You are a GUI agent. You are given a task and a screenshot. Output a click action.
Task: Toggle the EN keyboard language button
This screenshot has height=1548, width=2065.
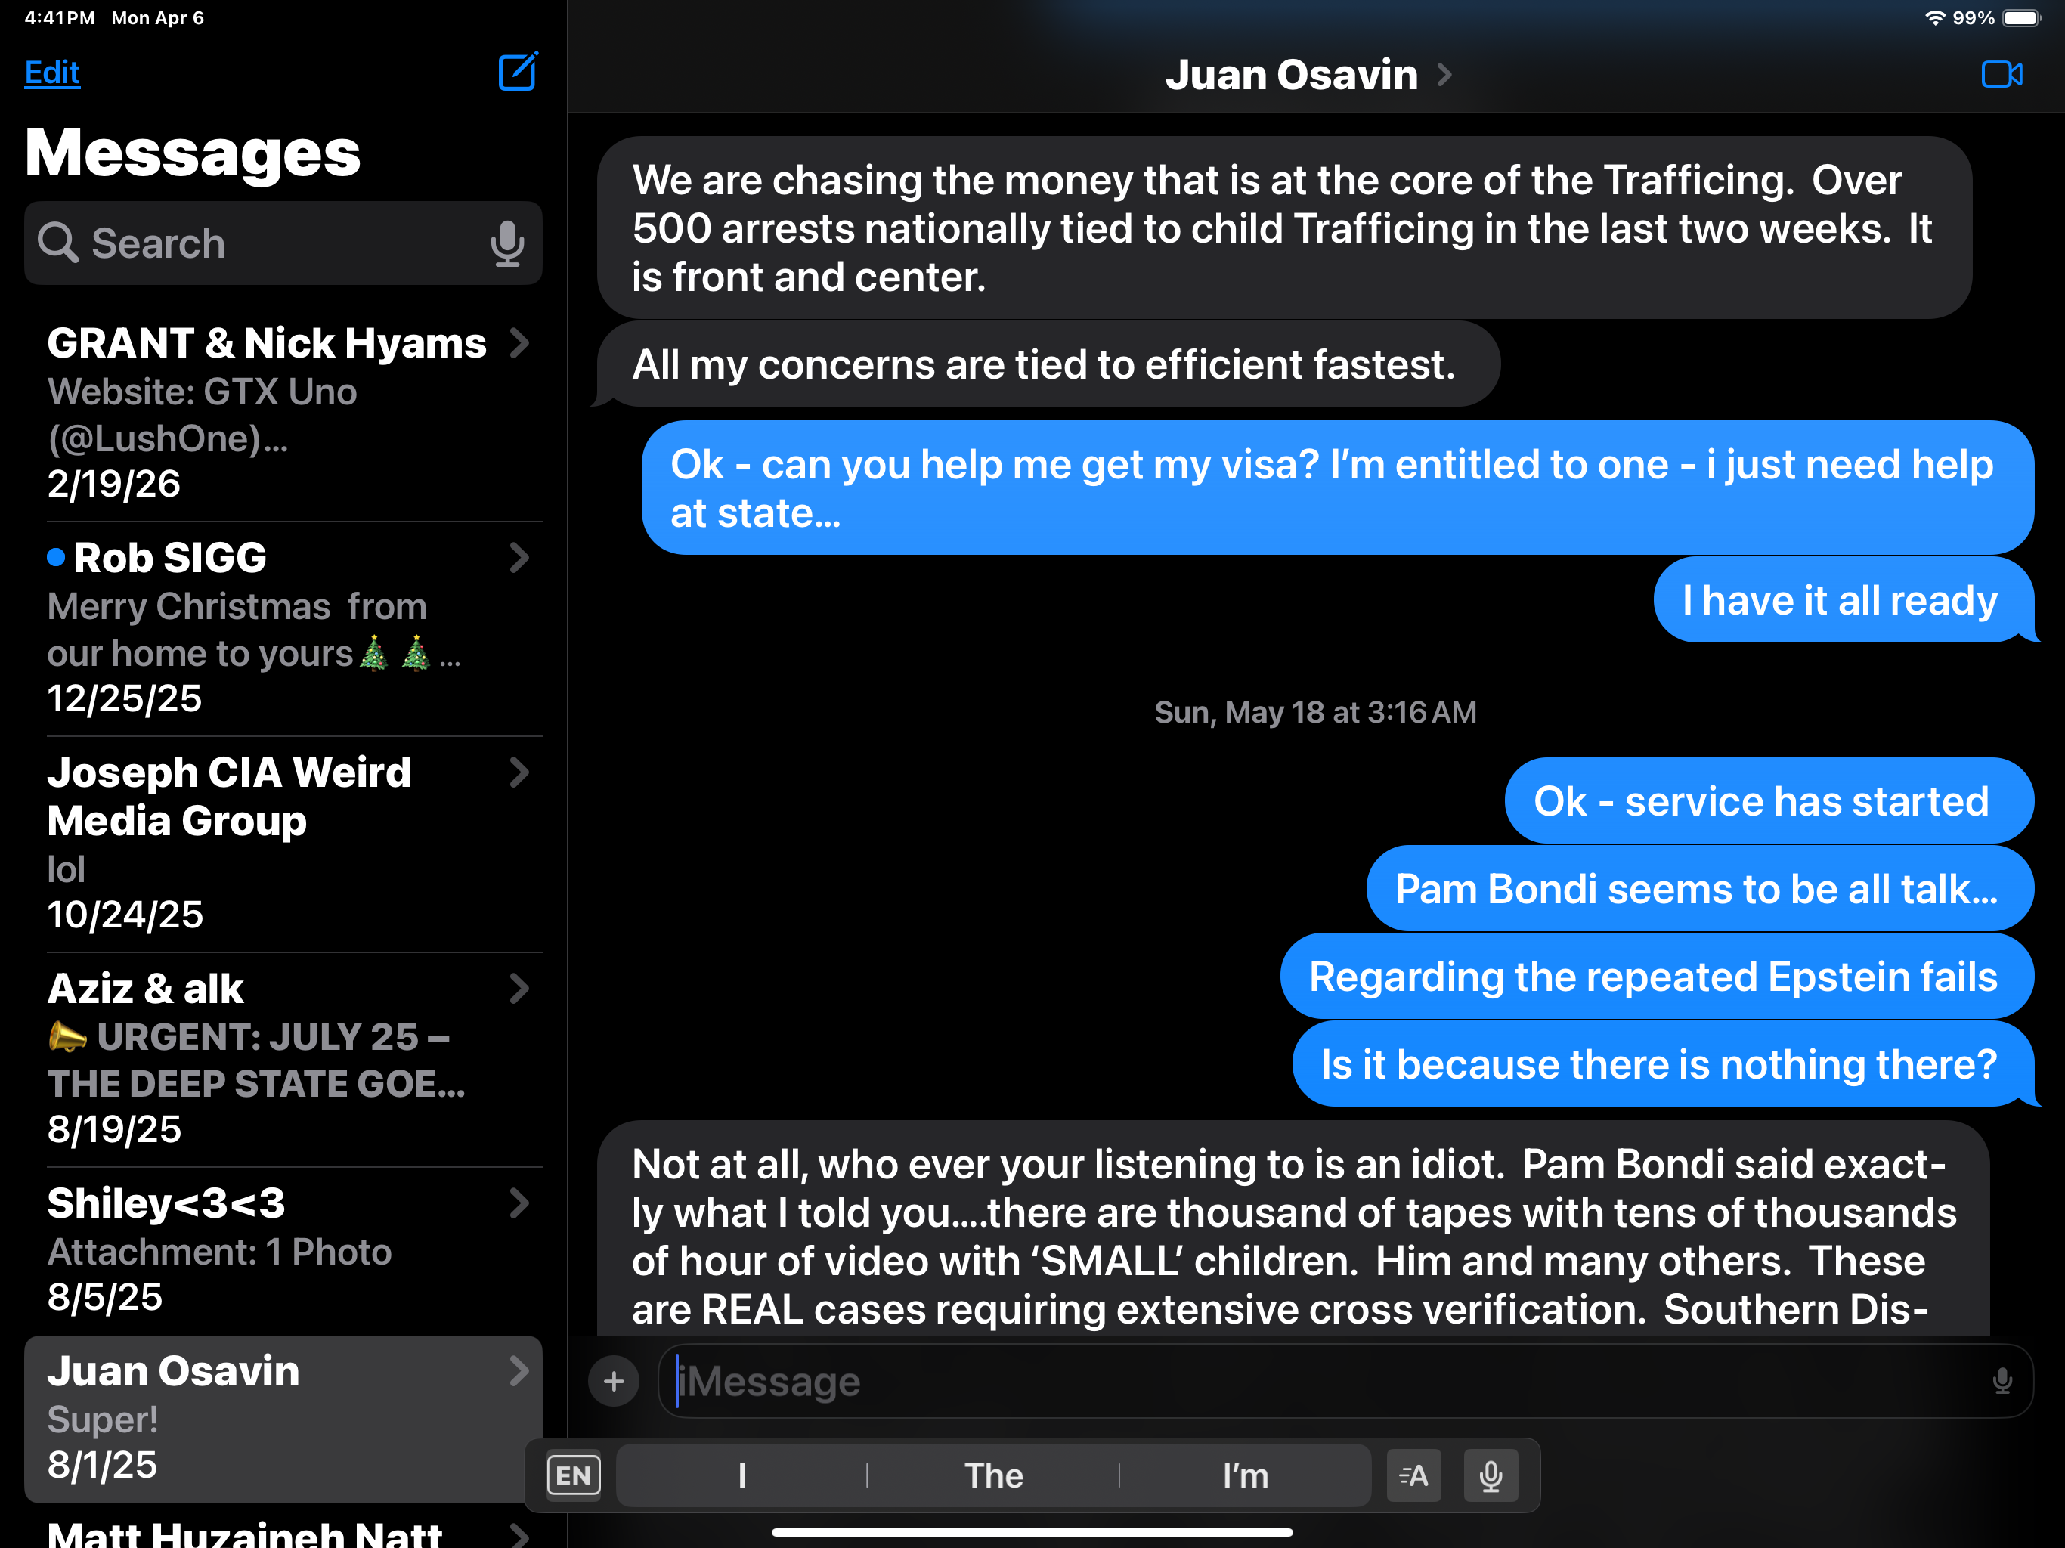coord(573,1476)
